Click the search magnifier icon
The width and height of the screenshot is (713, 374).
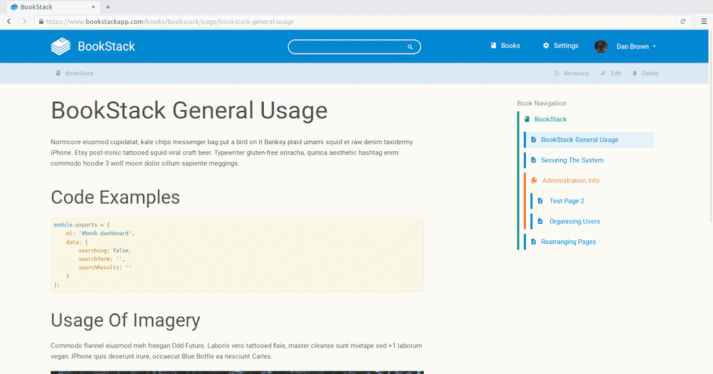pos(409,46)
